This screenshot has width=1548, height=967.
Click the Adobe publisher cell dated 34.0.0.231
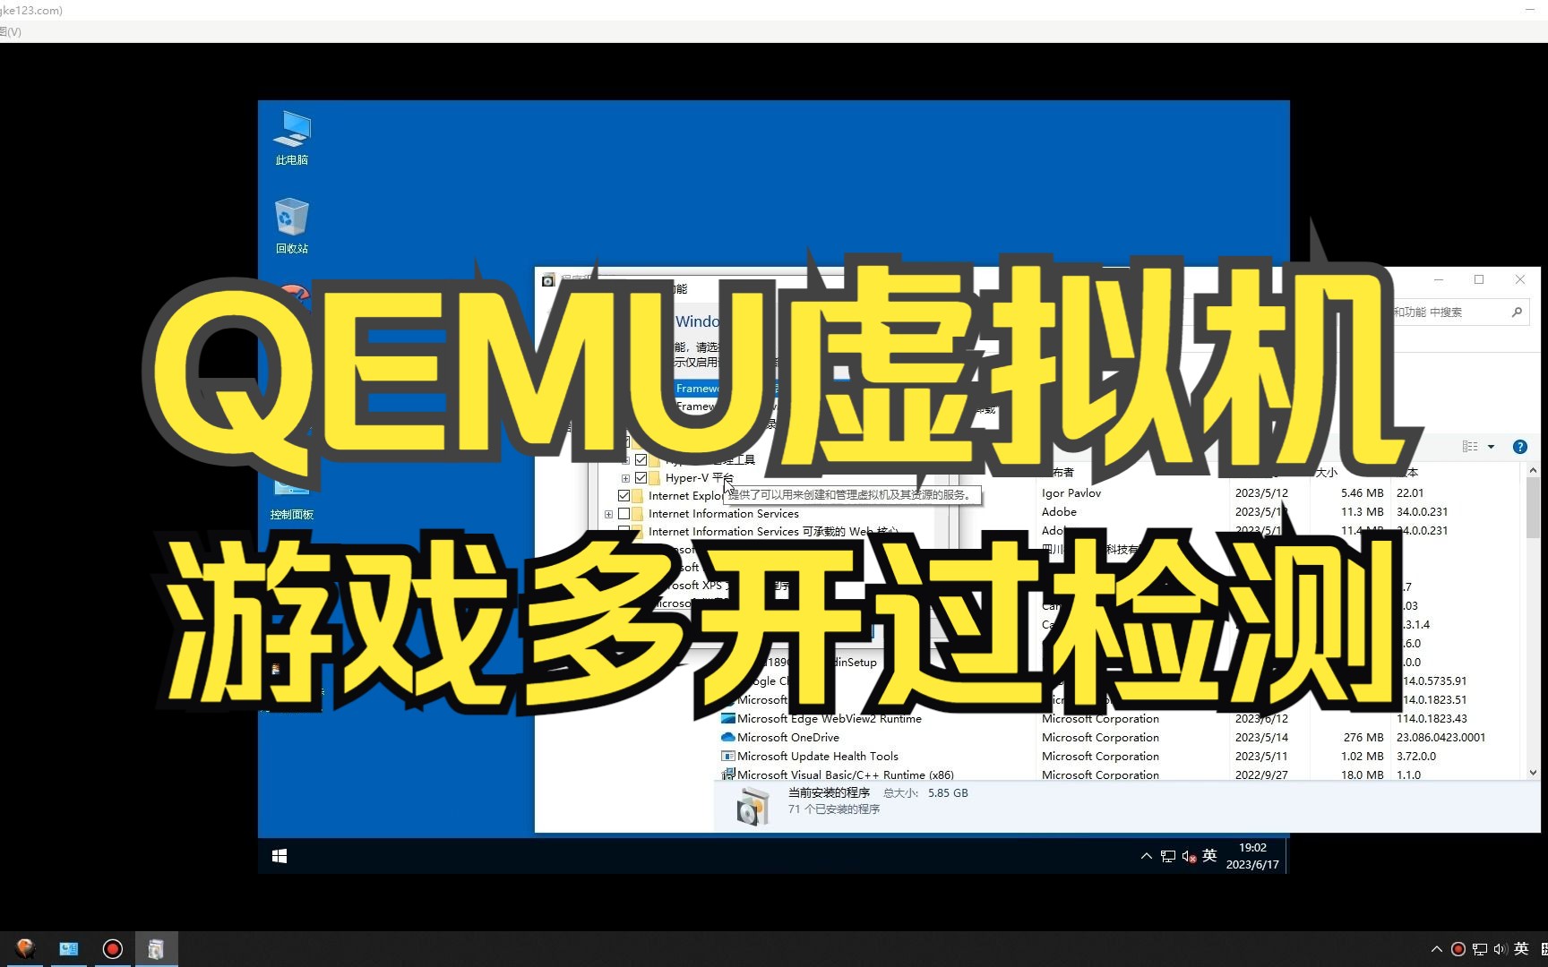point(1059,512)
